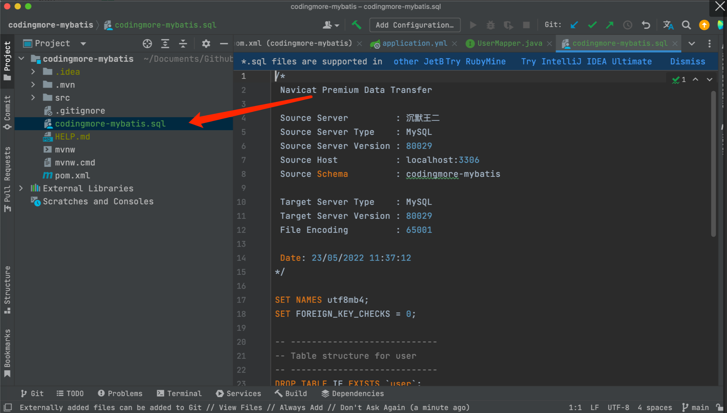Open project view settings gear
The width and height of the screenshot is (727, 413).
click(x=206, y=44)
